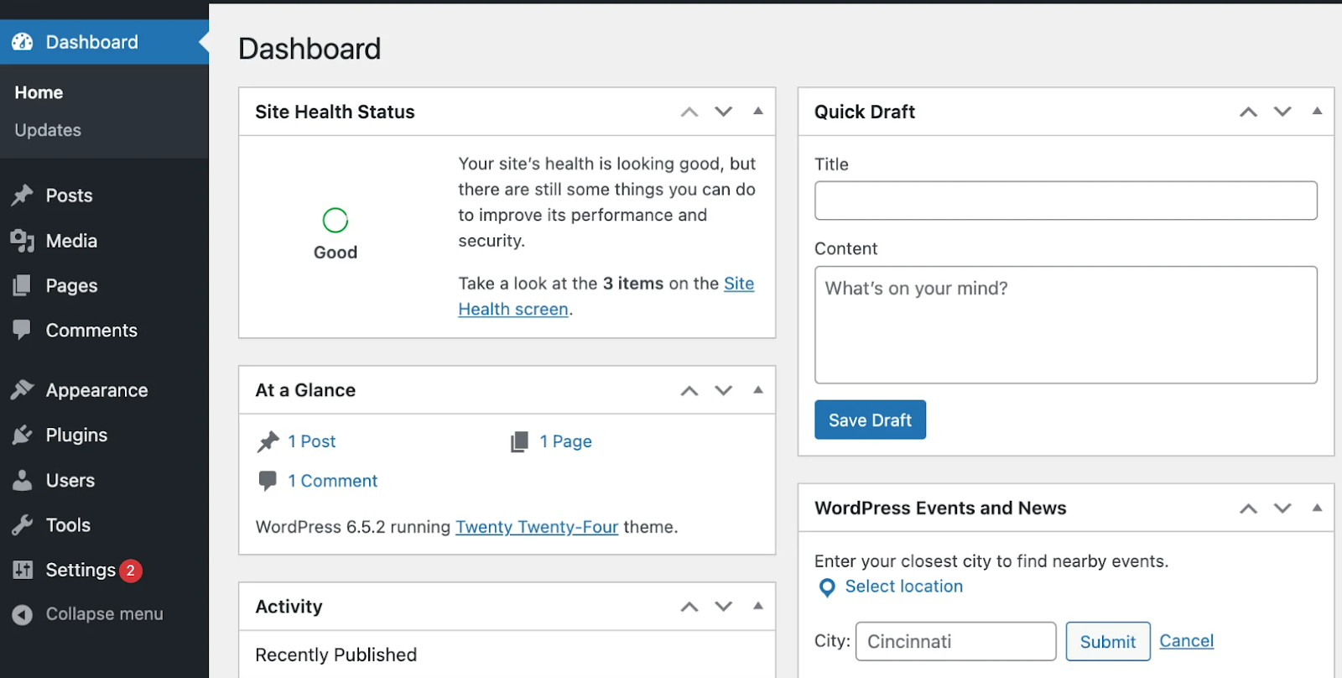Click the Comments speech bubble icon
The image size is (1342, 678).
click(23, 330)
